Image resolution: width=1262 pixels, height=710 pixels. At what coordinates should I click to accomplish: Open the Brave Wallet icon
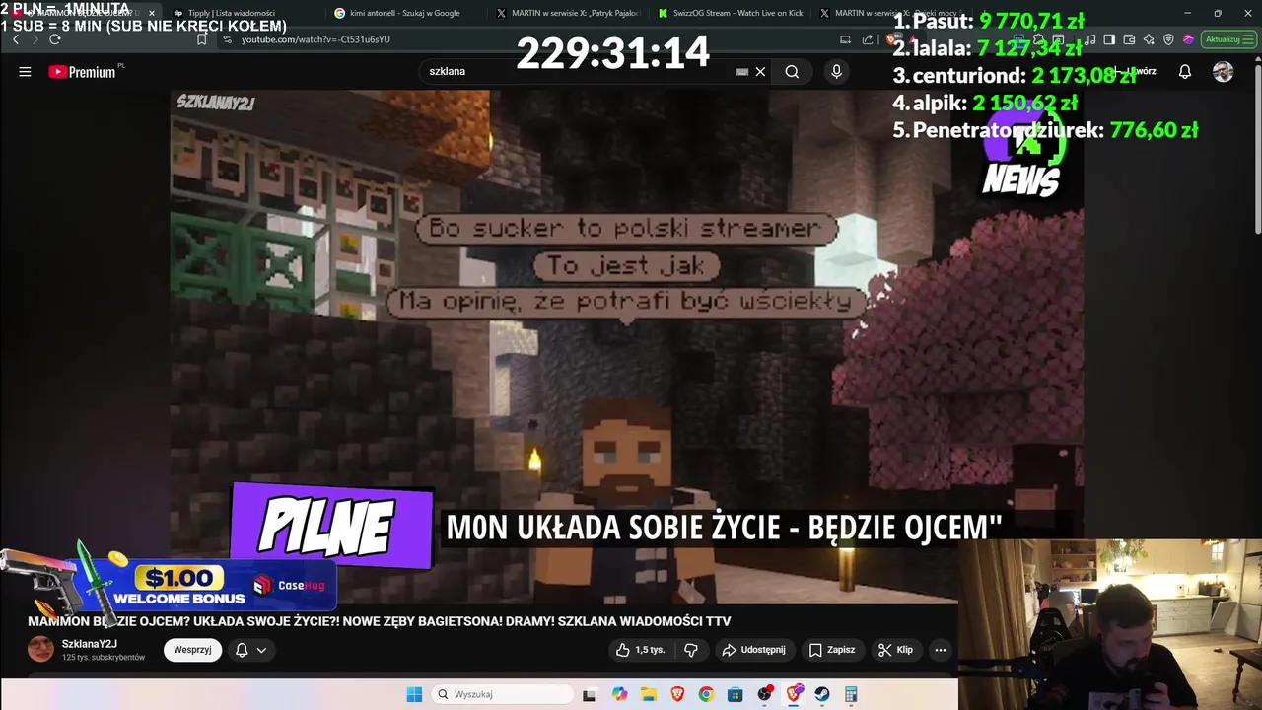[x=1129, y=39]
